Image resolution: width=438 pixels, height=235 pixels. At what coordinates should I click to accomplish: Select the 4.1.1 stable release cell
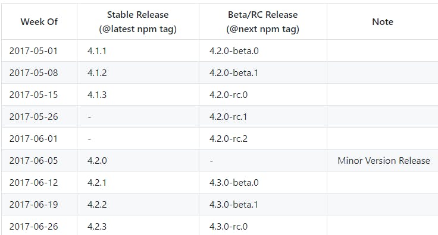pyautogui.click(x=138, y=50)
